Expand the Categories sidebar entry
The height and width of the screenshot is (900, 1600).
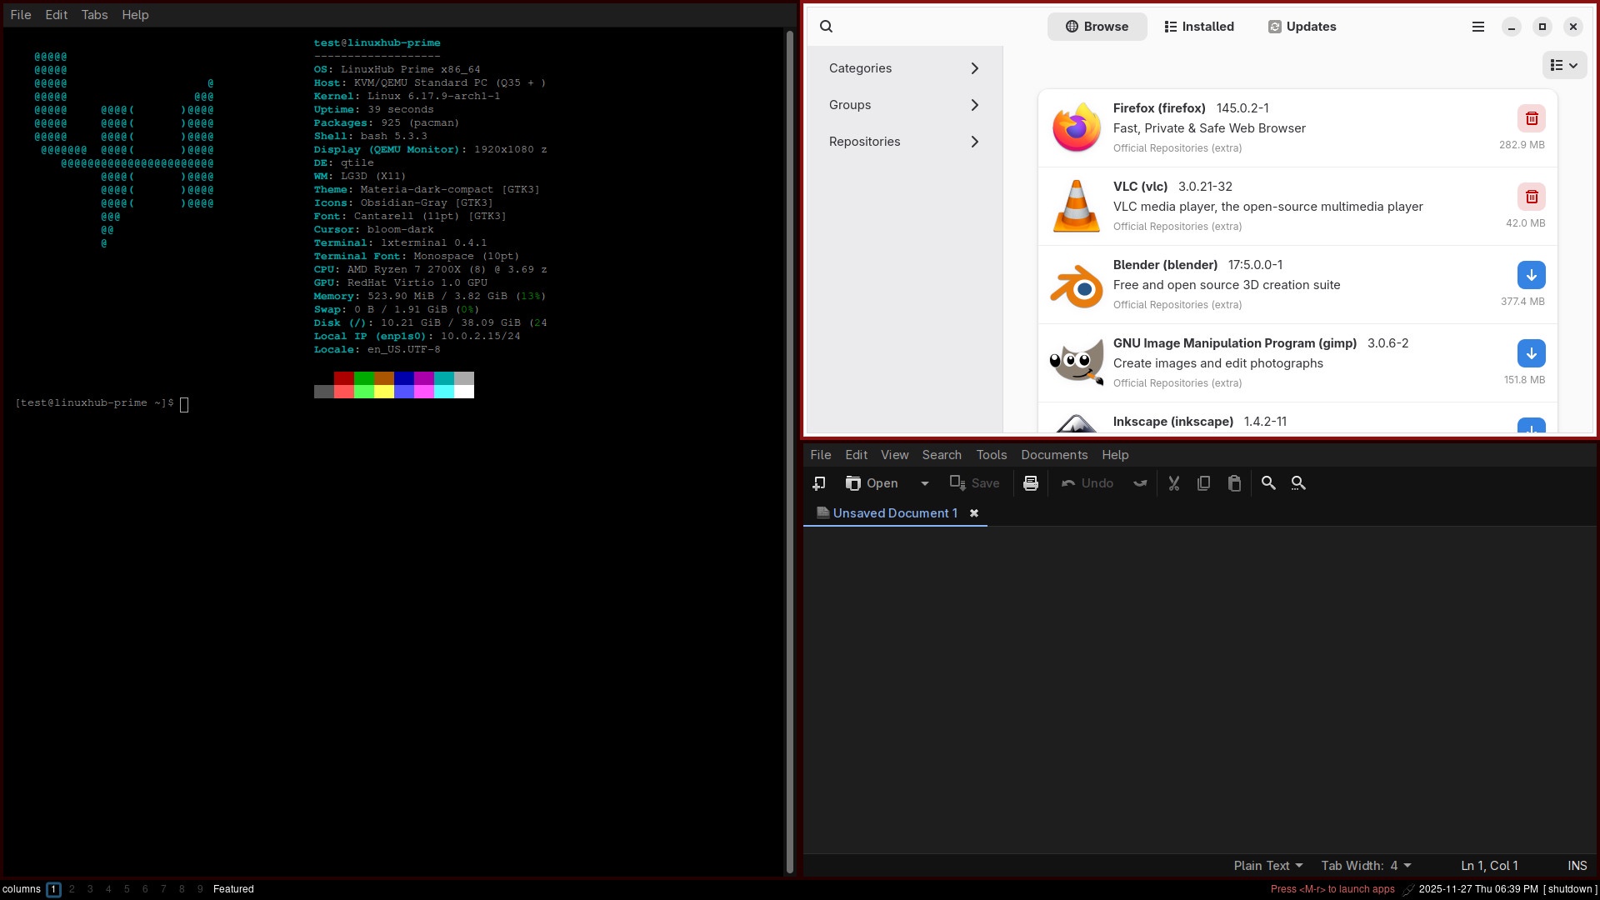(x=904, y=68)
